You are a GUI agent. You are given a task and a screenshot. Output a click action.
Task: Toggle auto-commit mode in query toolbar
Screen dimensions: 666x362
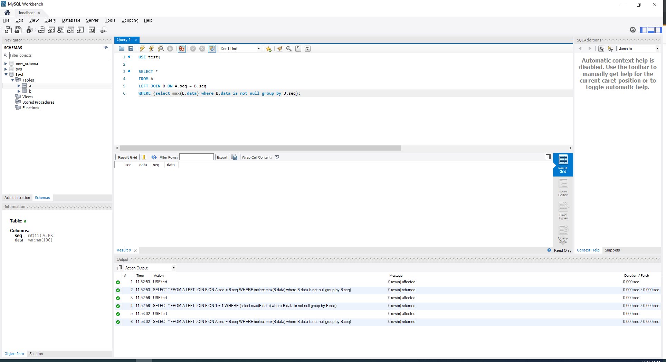(212, 49)
